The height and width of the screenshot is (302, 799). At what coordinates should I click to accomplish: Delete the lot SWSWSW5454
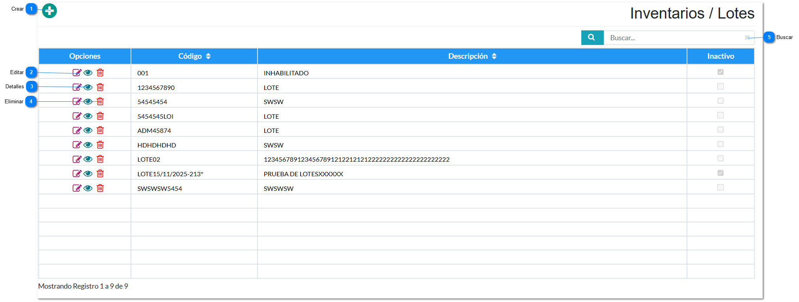100,188
